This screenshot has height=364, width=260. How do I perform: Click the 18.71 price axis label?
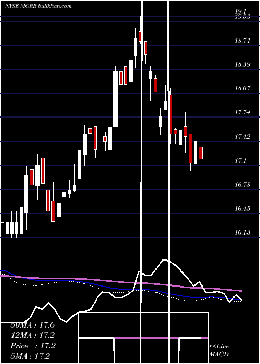tap(243, 41)
